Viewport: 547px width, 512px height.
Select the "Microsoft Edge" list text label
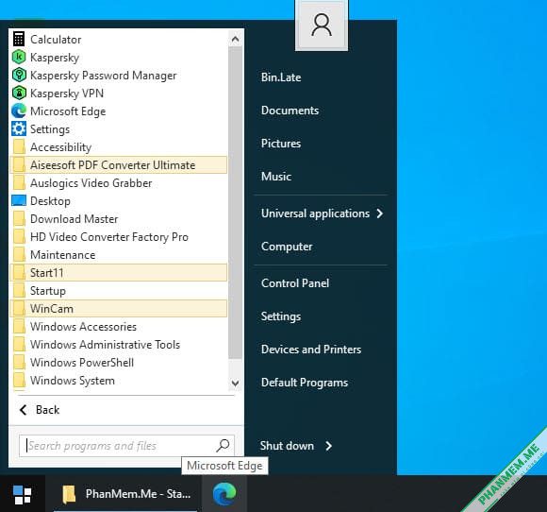coord(68,111)
